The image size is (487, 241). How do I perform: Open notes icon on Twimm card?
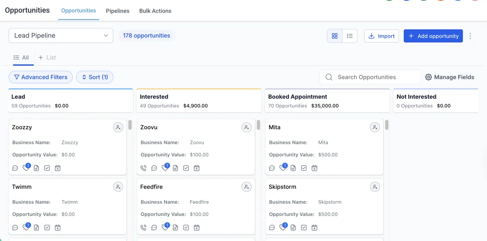coord(37,228)
